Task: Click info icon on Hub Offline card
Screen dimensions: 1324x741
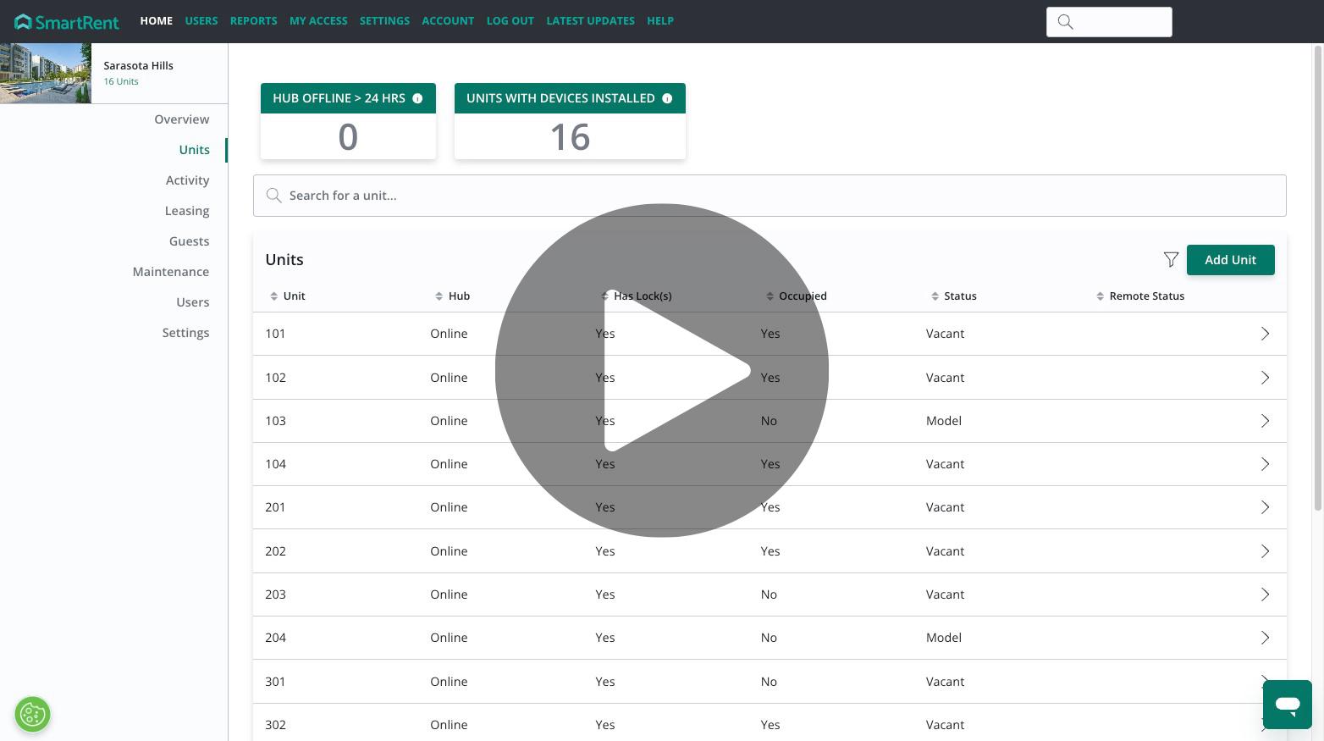Action: (x=417, y=98)
